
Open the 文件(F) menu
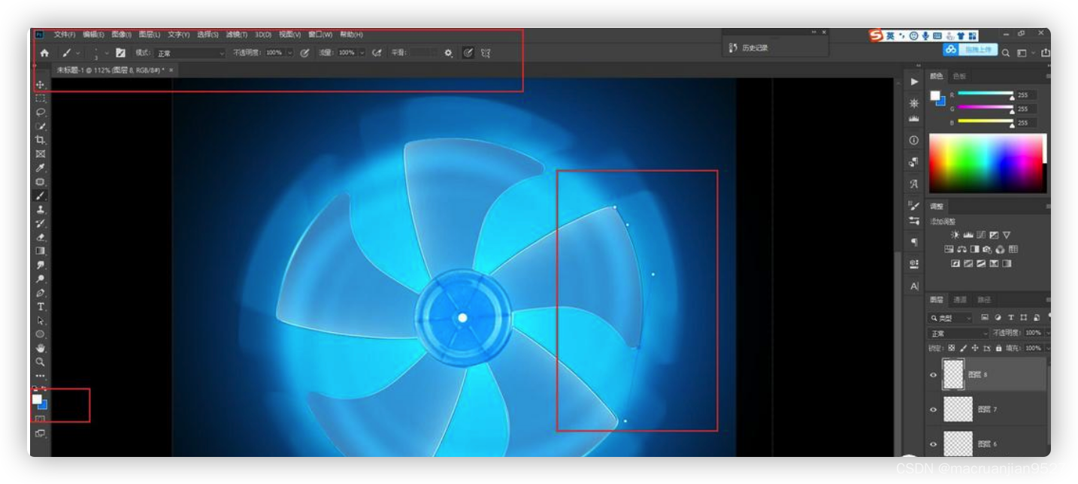(x=65, y=35)
